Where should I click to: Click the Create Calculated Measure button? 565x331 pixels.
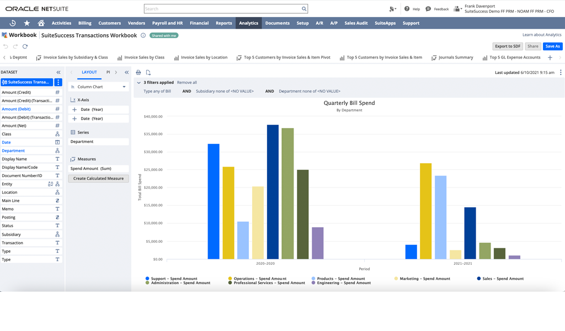pyautogui.click(x=98, y=178)
